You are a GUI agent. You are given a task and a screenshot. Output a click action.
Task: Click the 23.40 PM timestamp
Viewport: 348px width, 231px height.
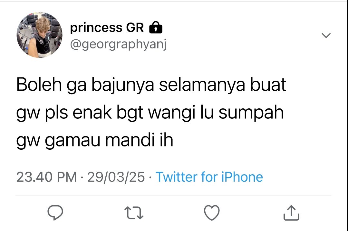pyautogui.click(x=46, y=177)
